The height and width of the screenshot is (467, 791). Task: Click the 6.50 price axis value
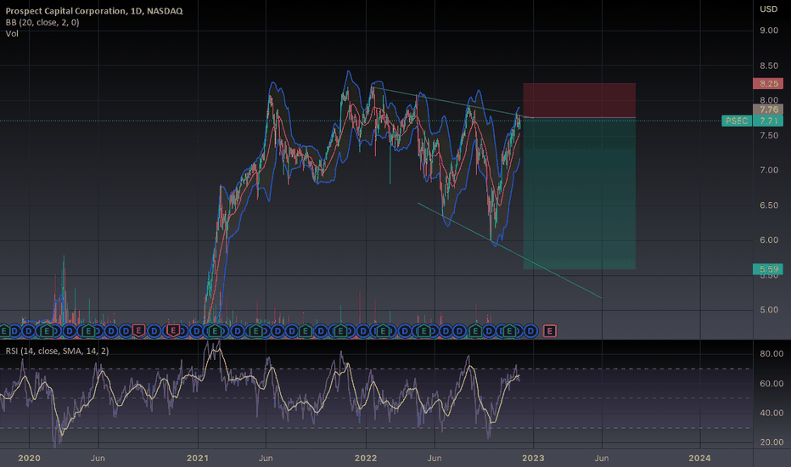[769, 205]
